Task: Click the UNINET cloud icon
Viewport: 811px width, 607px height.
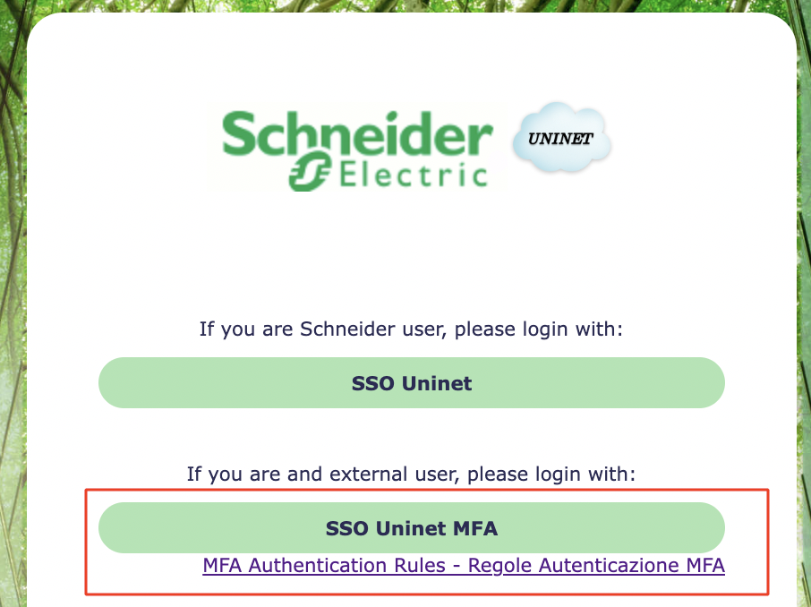Action: pyautogui.click(x=561, y=141)
